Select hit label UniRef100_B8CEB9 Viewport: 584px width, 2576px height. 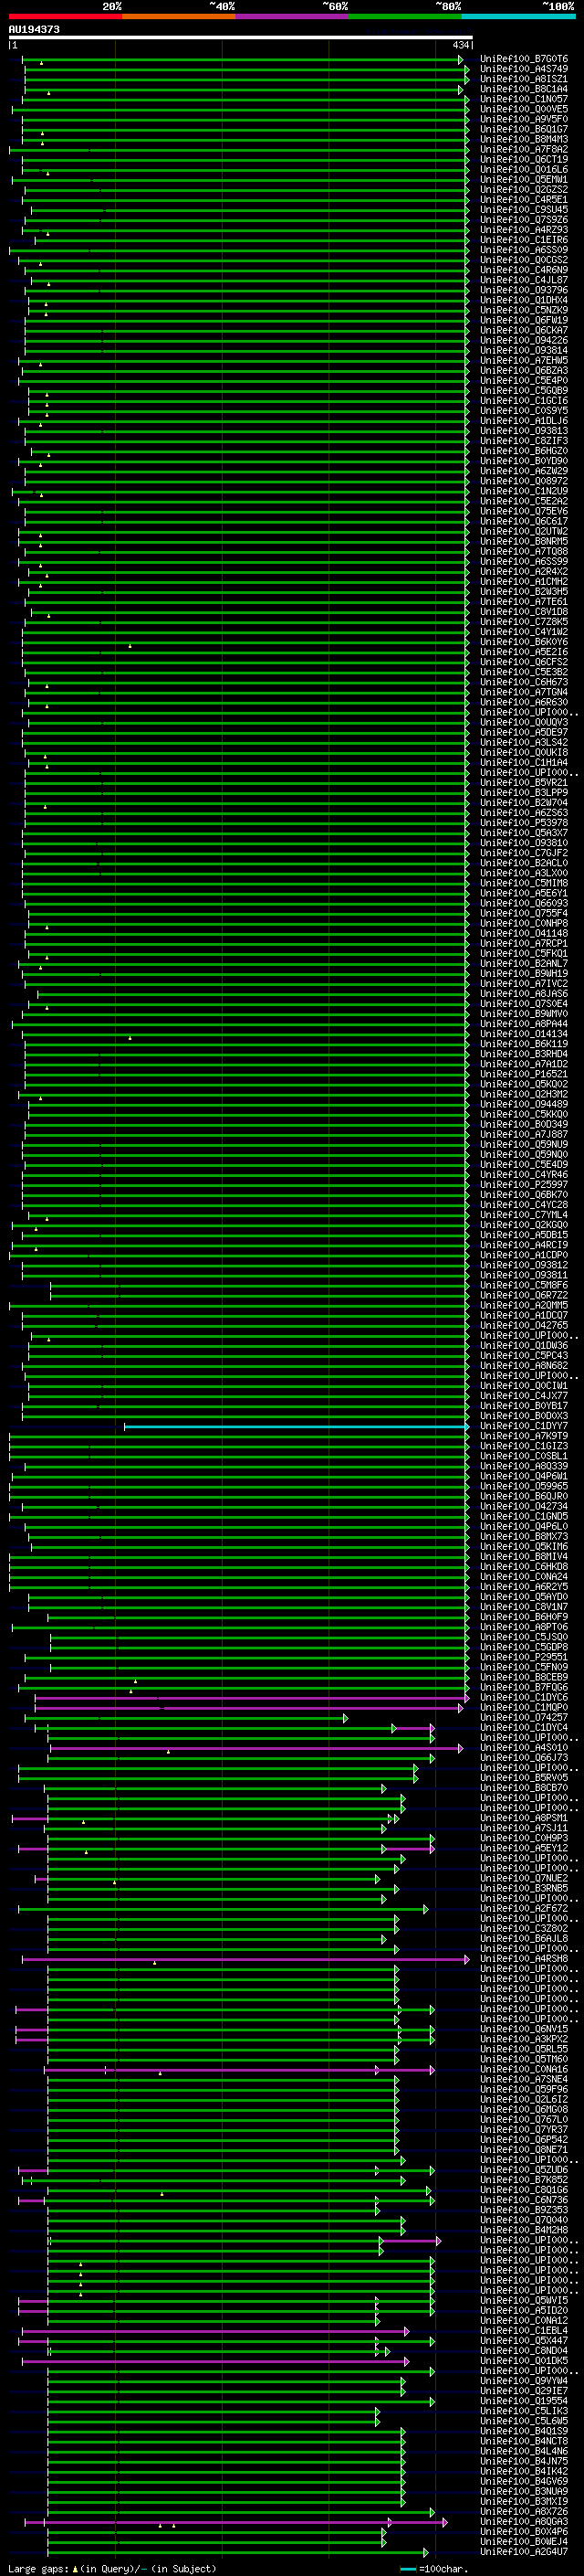click(x=524, y=1678)
